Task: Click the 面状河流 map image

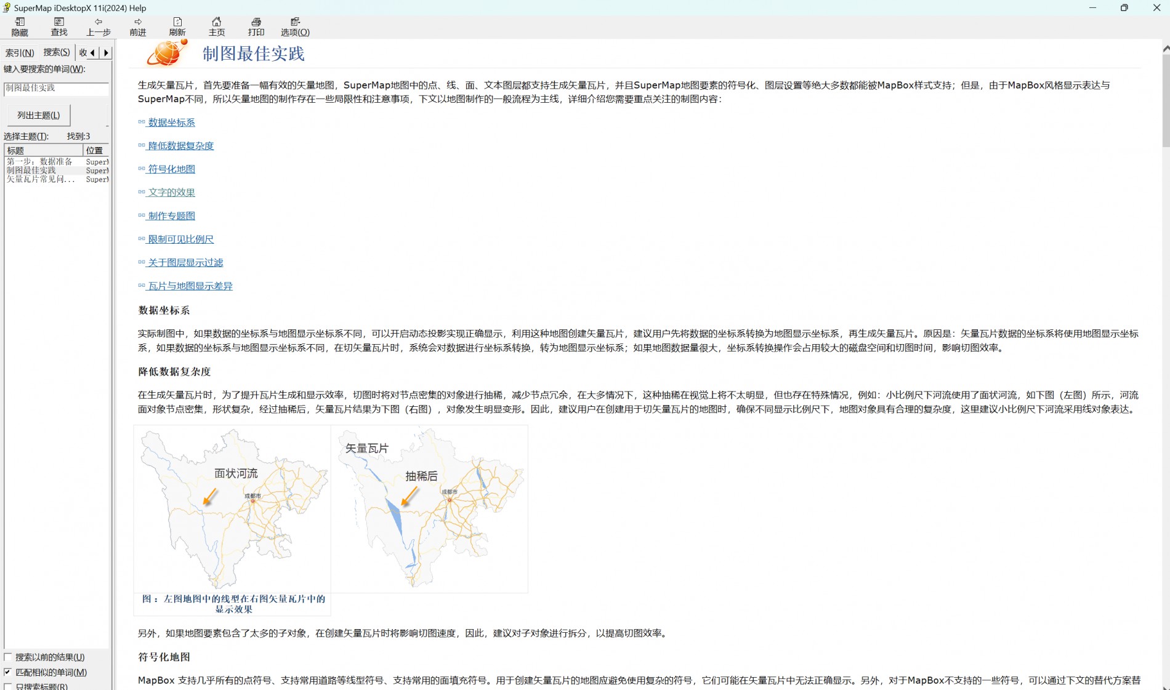Action: 232,508
